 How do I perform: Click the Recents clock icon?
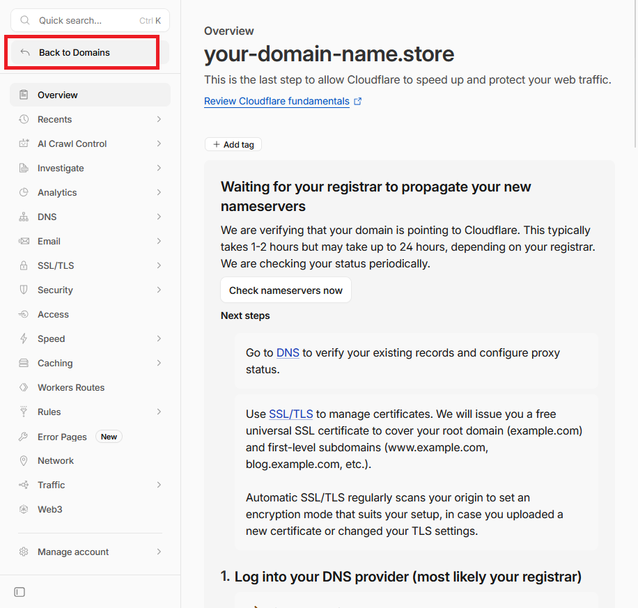coord(24,119)
